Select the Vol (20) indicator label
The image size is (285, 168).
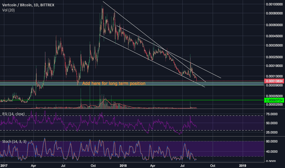click(8, 10)
